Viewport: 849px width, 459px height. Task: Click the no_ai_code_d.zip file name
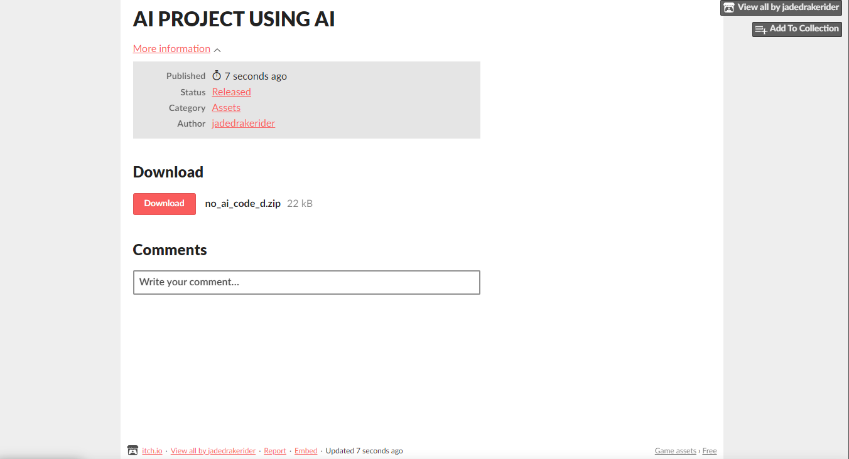point(242,204)
